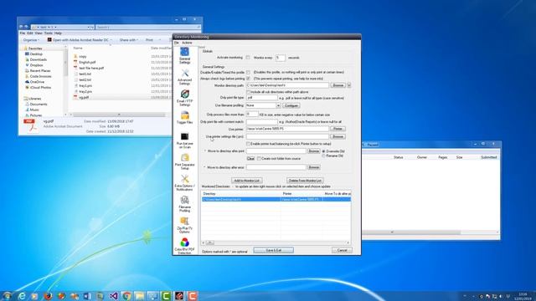This screenshot has height=301, width=536.
Task: Click Add to Monitor List button
Action: pos(247,181)
